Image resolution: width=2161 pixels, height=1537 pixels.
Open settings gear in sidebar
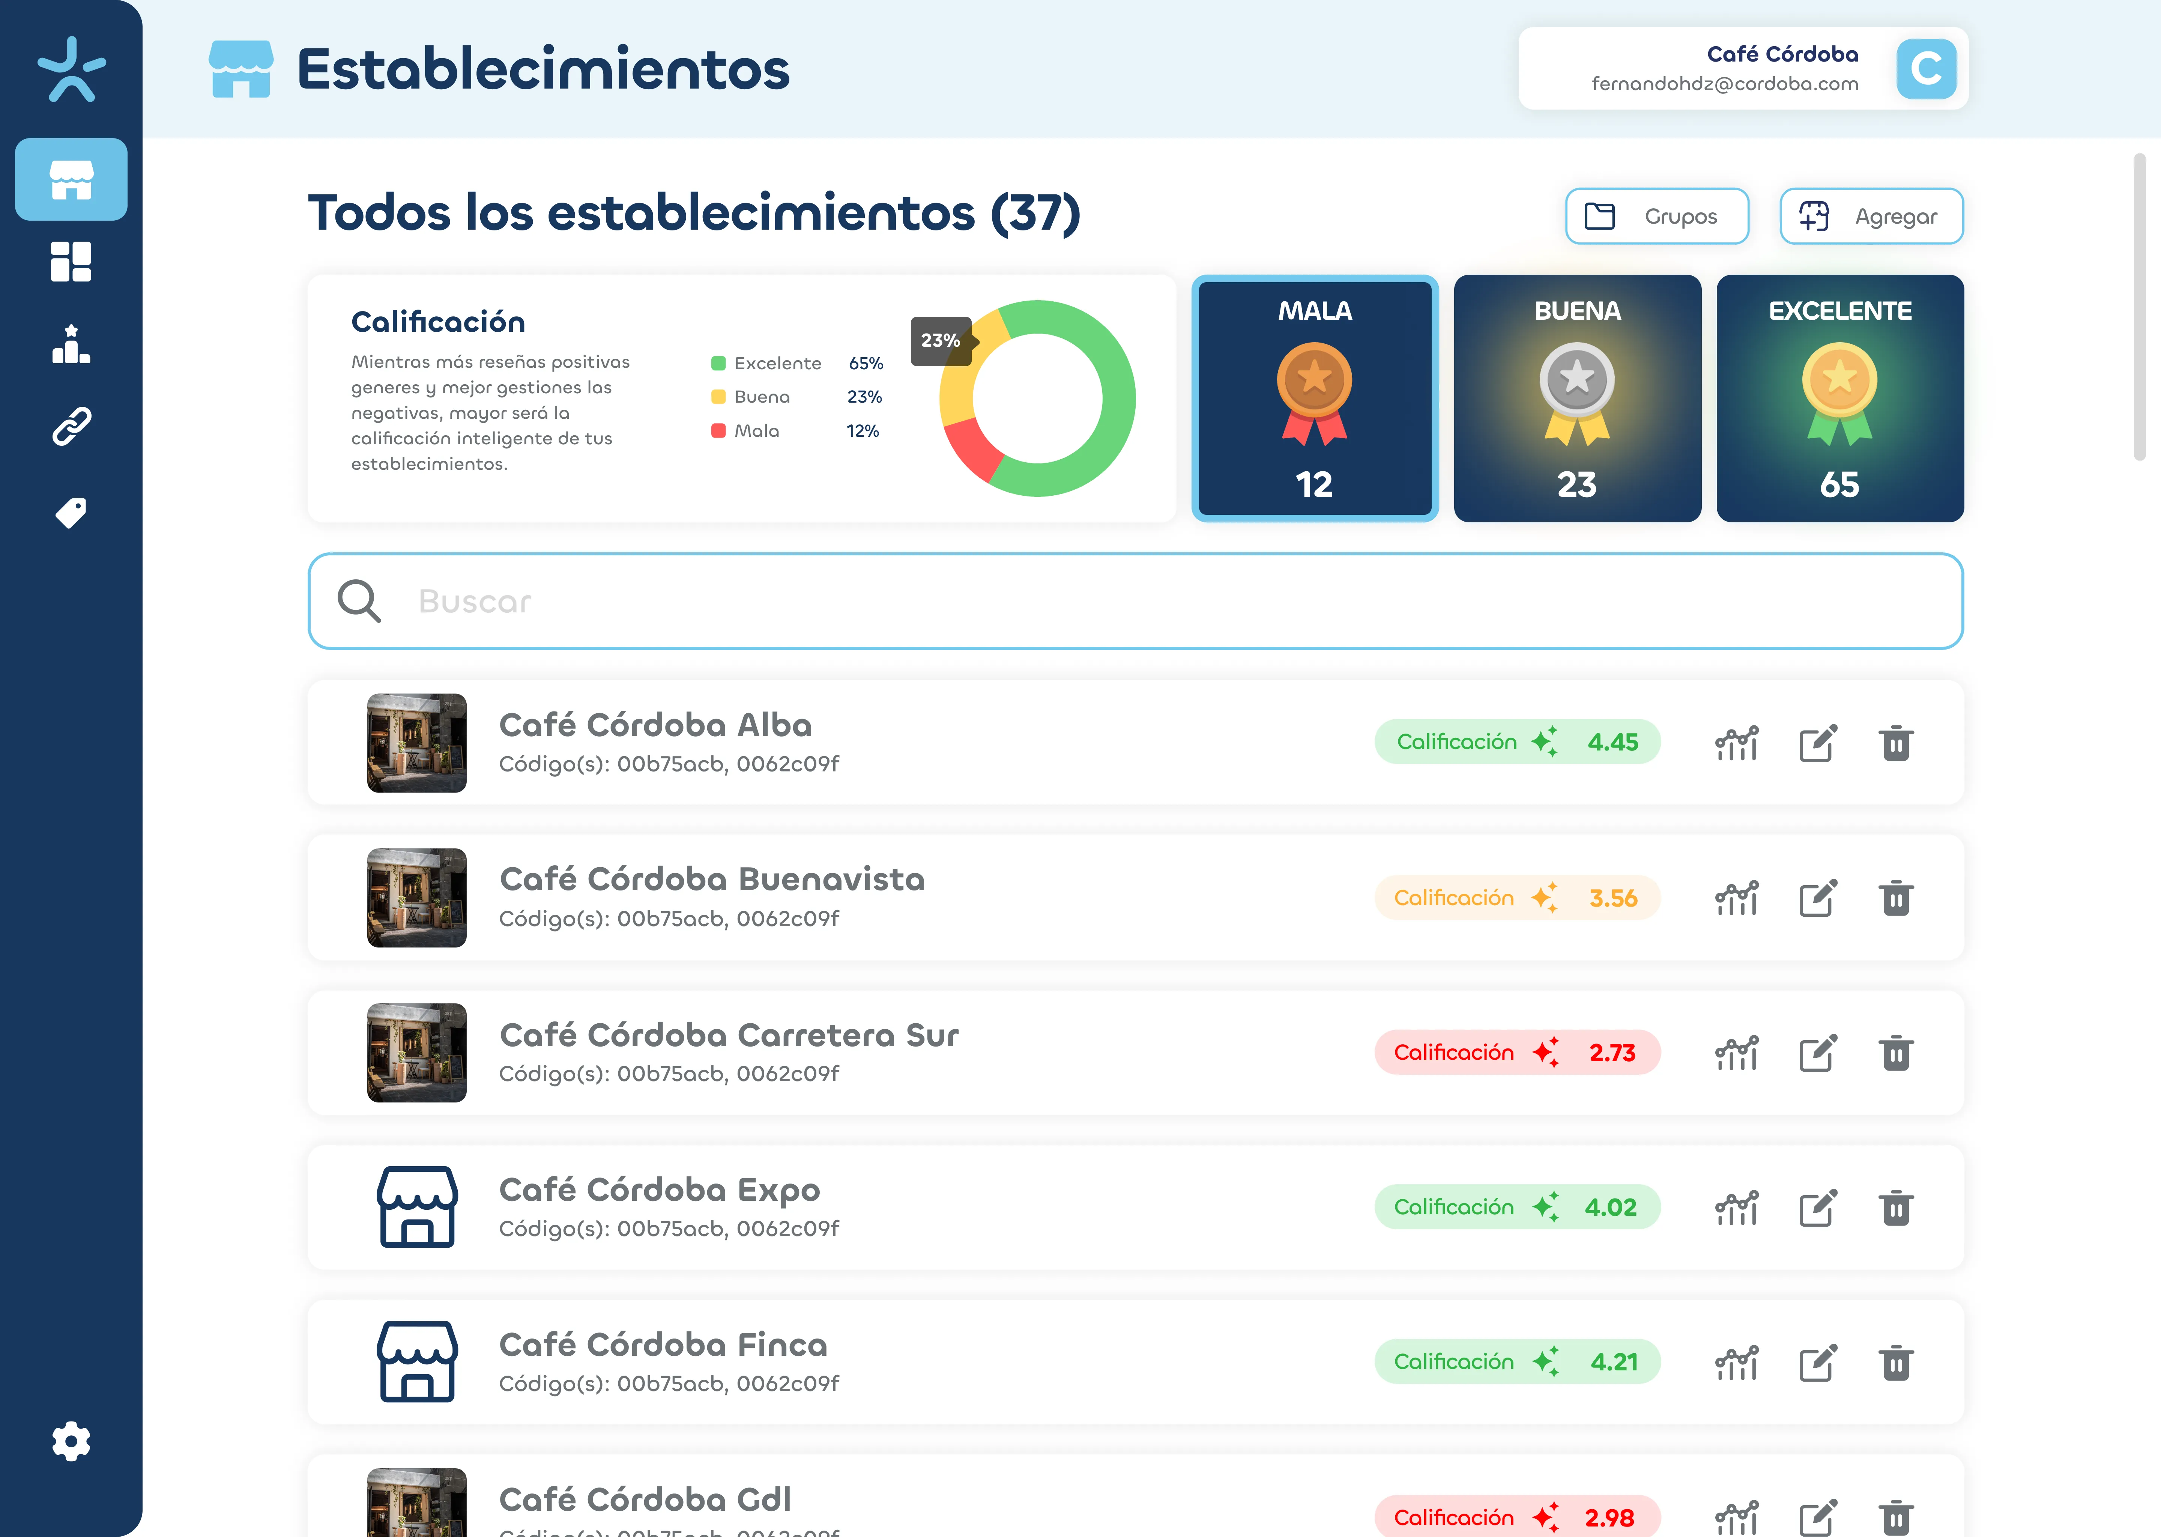pos(71,1441)
